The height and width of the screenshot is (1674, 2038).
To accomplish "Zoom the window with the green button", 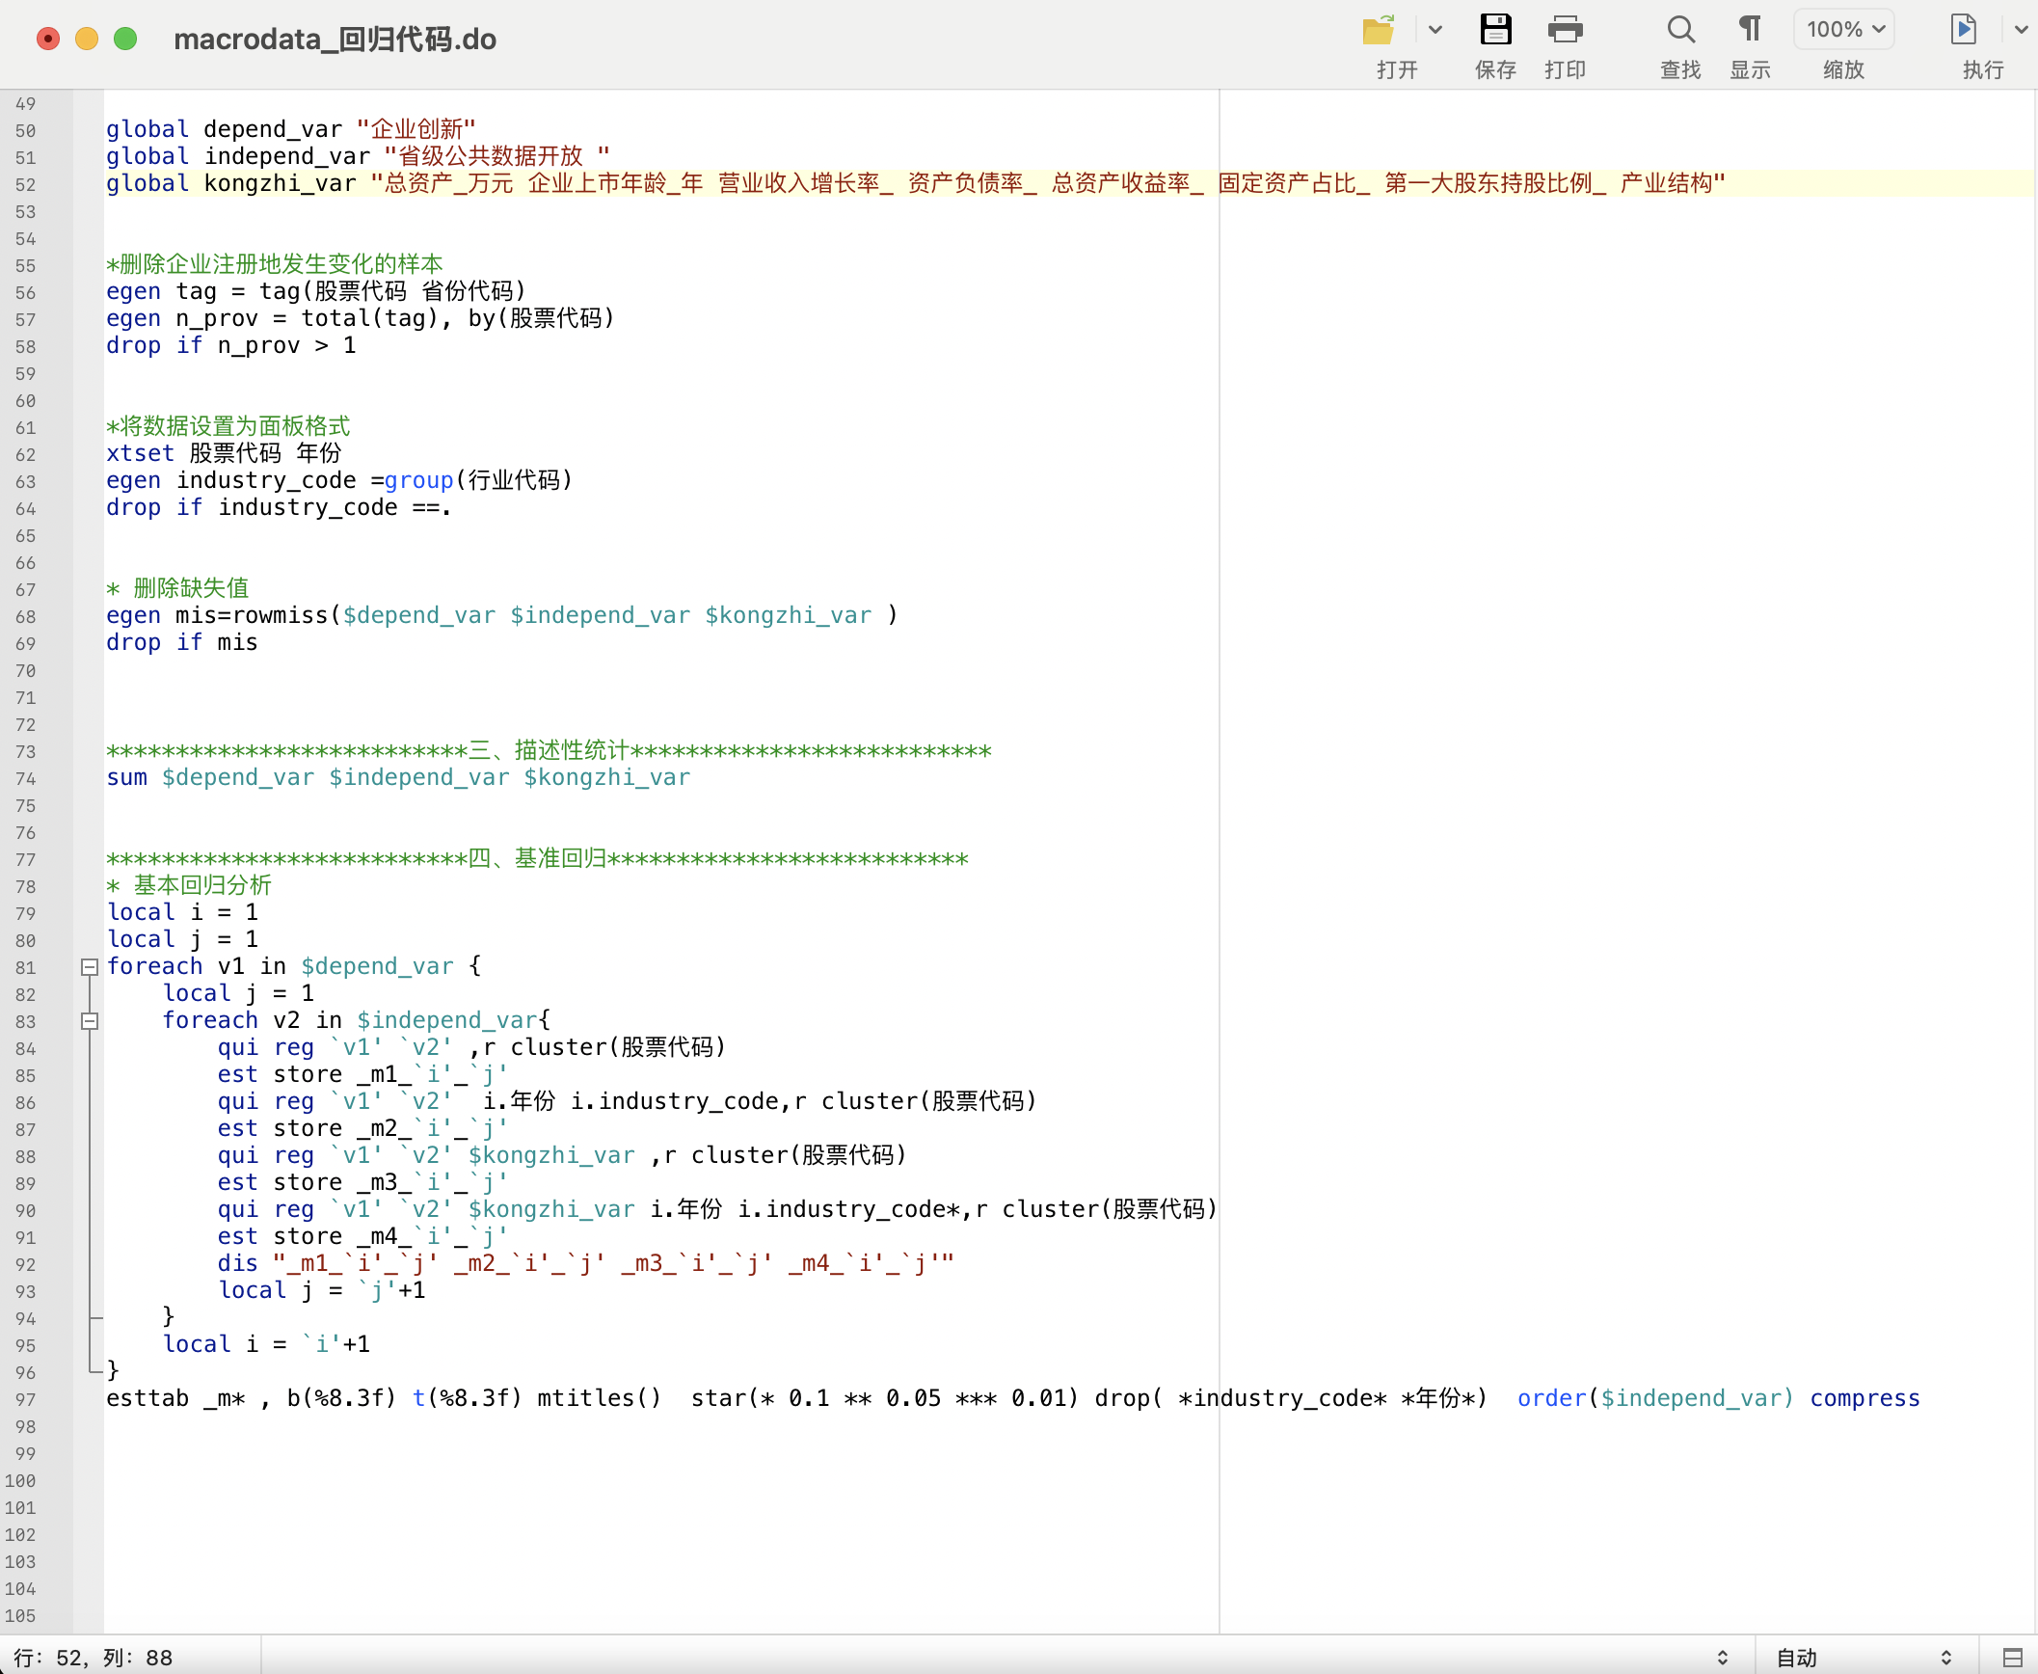I will point(125,39).
